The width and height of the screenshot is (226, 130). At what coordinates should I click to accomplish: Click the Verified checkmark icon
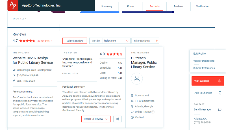click(132, 117)
